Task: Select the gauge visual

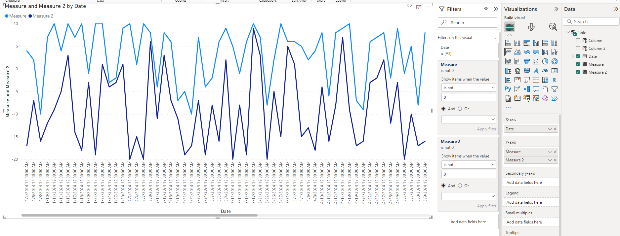Action: (x=545, y=71)
